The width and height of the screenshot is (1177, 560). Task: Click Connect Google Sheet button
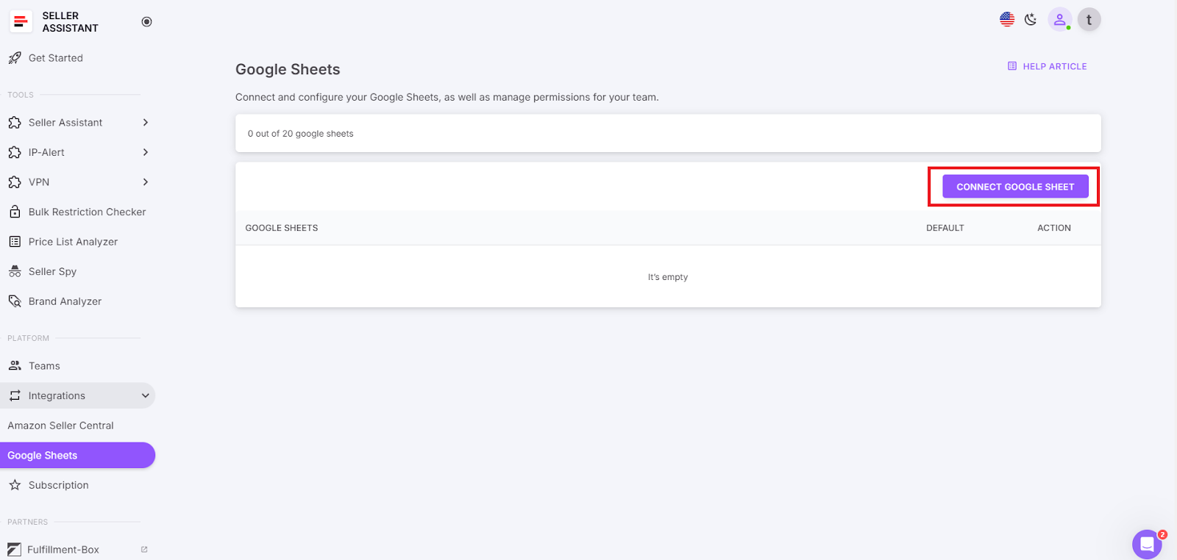[1015, 187]
